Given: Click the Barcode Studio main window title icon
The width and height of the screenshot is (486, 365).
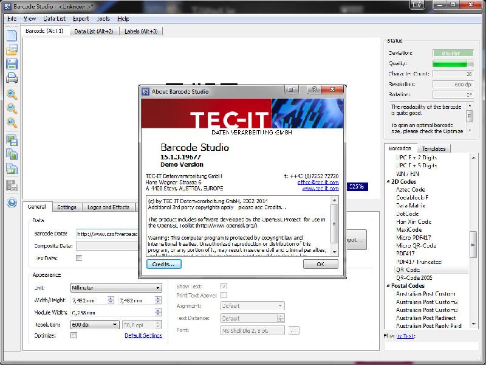Looking at the screenshot, I should 7,6.
